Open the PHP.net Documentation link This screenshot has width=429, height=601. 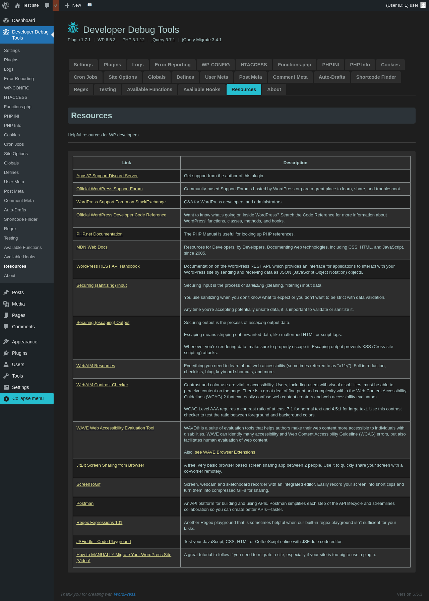(x=100, y=234)
